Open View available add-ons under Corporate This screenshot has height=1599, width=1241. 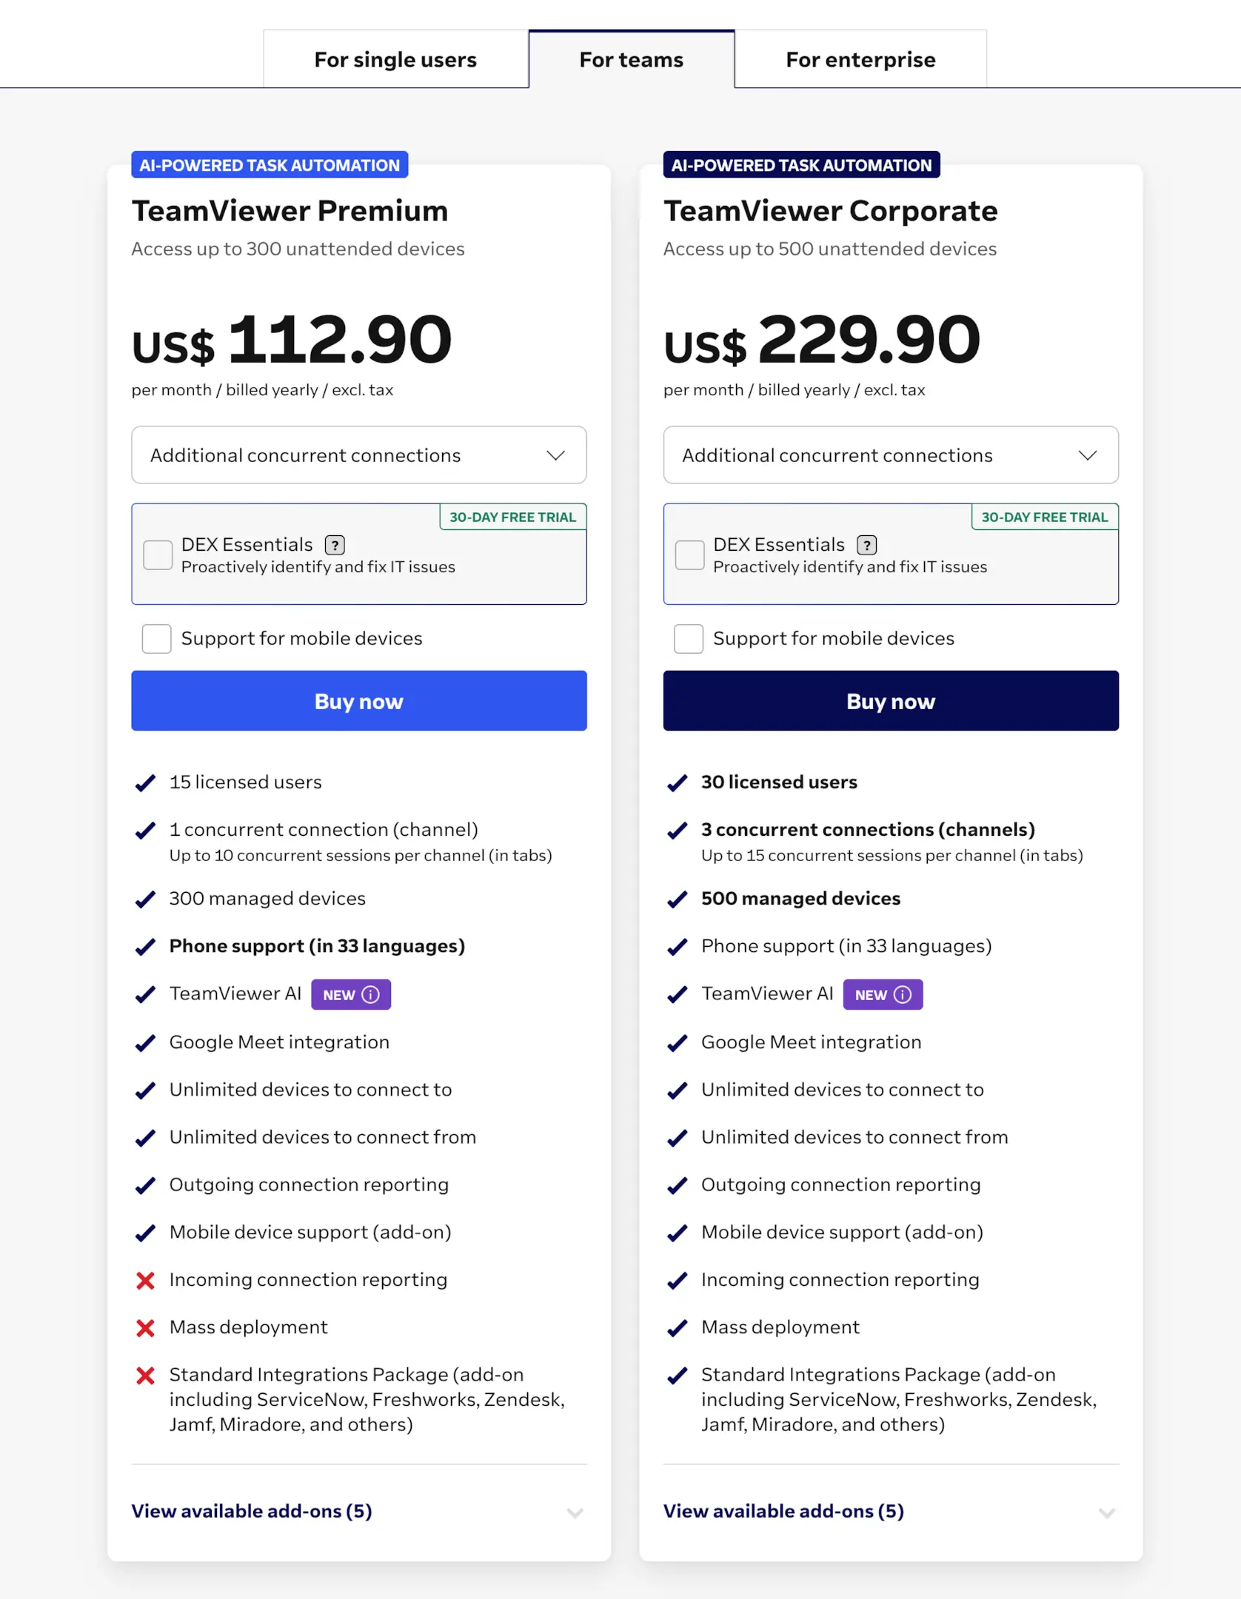pos(783,1511)
